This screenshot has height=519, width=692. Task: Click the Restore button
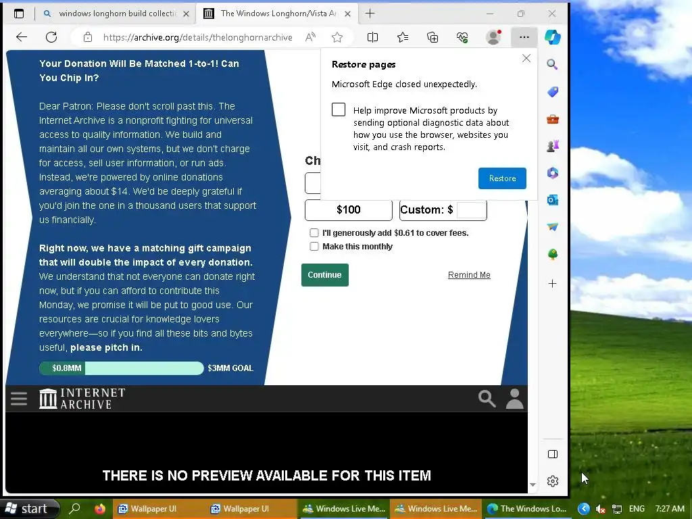[502, 178]
